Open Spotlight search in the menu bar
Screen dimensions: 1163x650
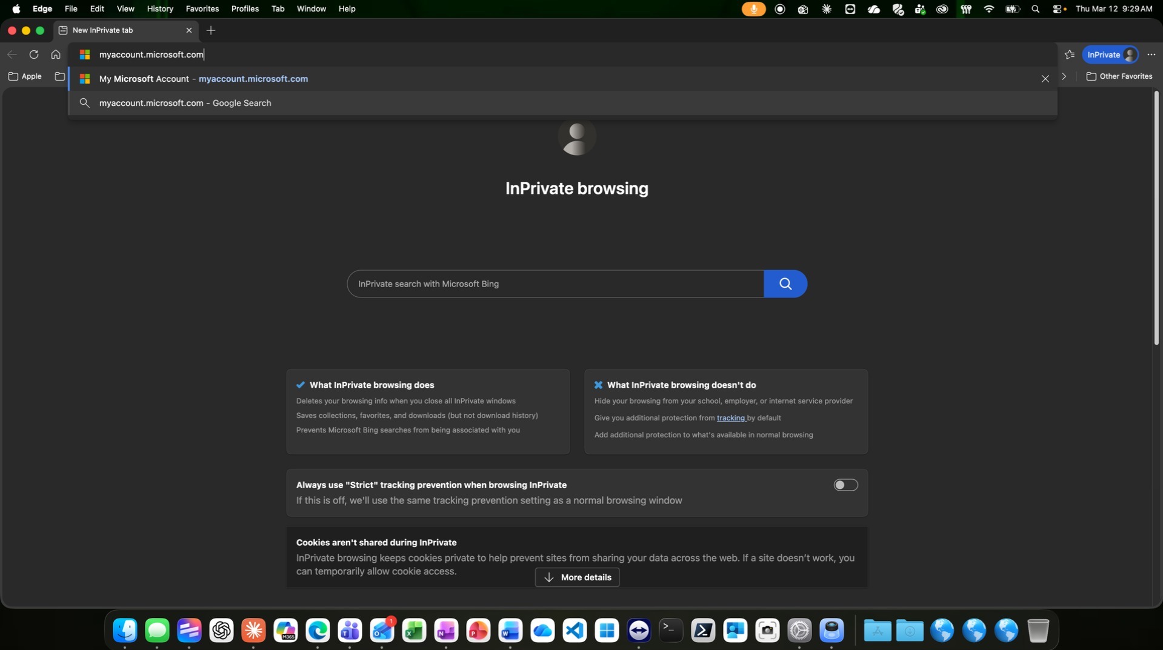pyautogui.click(x=1036, y=9)
